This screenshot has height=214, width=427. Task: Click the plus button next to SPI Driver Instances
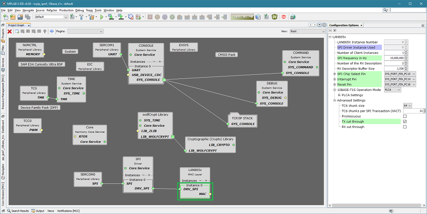(149, 175)
